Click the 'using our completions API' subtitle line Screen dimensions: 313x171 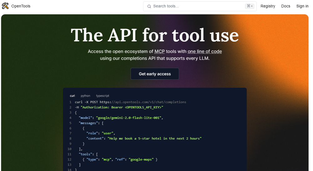click(x=155, y=58)
